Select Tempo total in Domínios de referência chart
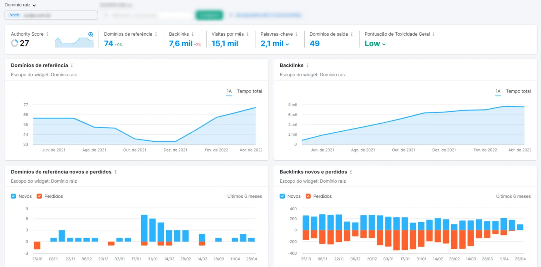 click(249, 91)
